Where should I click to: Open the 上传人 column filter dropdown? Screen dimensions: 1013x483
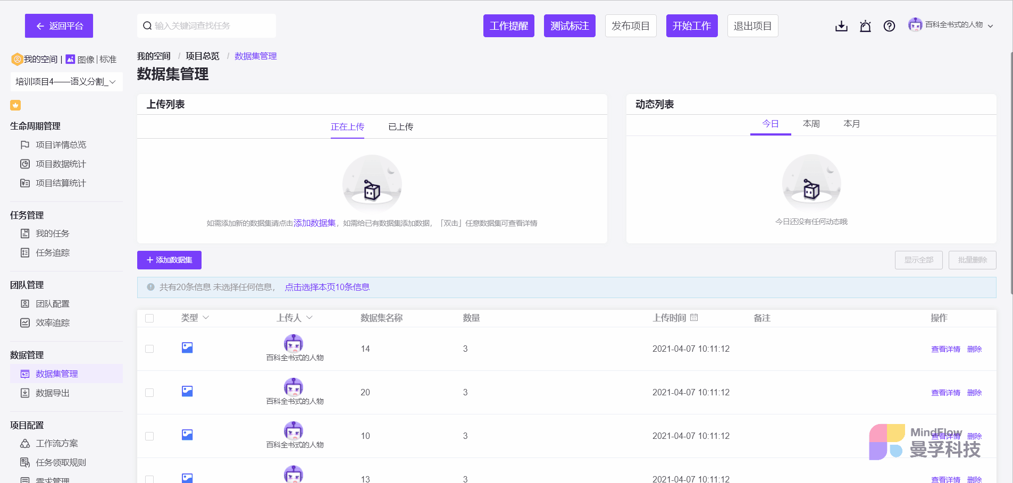309,317
